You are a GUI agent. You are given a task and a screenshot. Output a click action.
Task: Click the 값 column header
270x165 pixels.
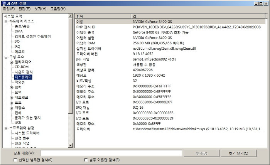(x=198, y=16)
